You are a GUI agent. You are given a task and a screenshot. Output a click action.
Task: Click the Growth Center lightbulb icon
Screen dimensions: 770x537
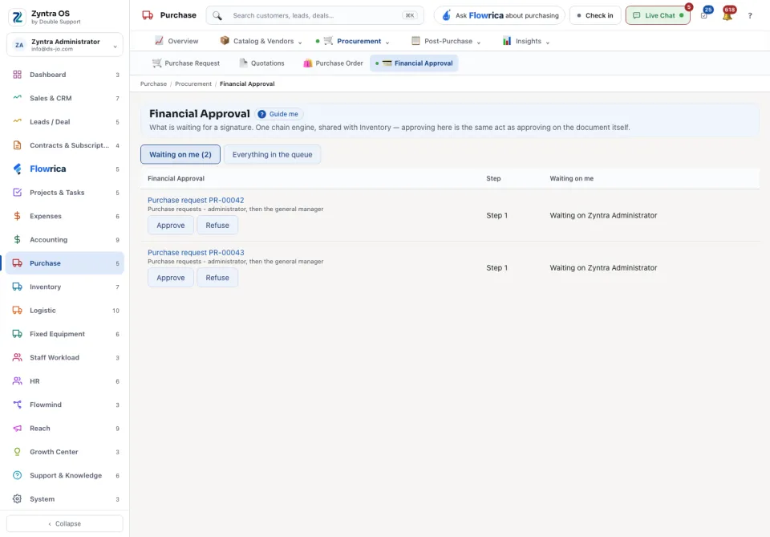[x=17, y=452]
